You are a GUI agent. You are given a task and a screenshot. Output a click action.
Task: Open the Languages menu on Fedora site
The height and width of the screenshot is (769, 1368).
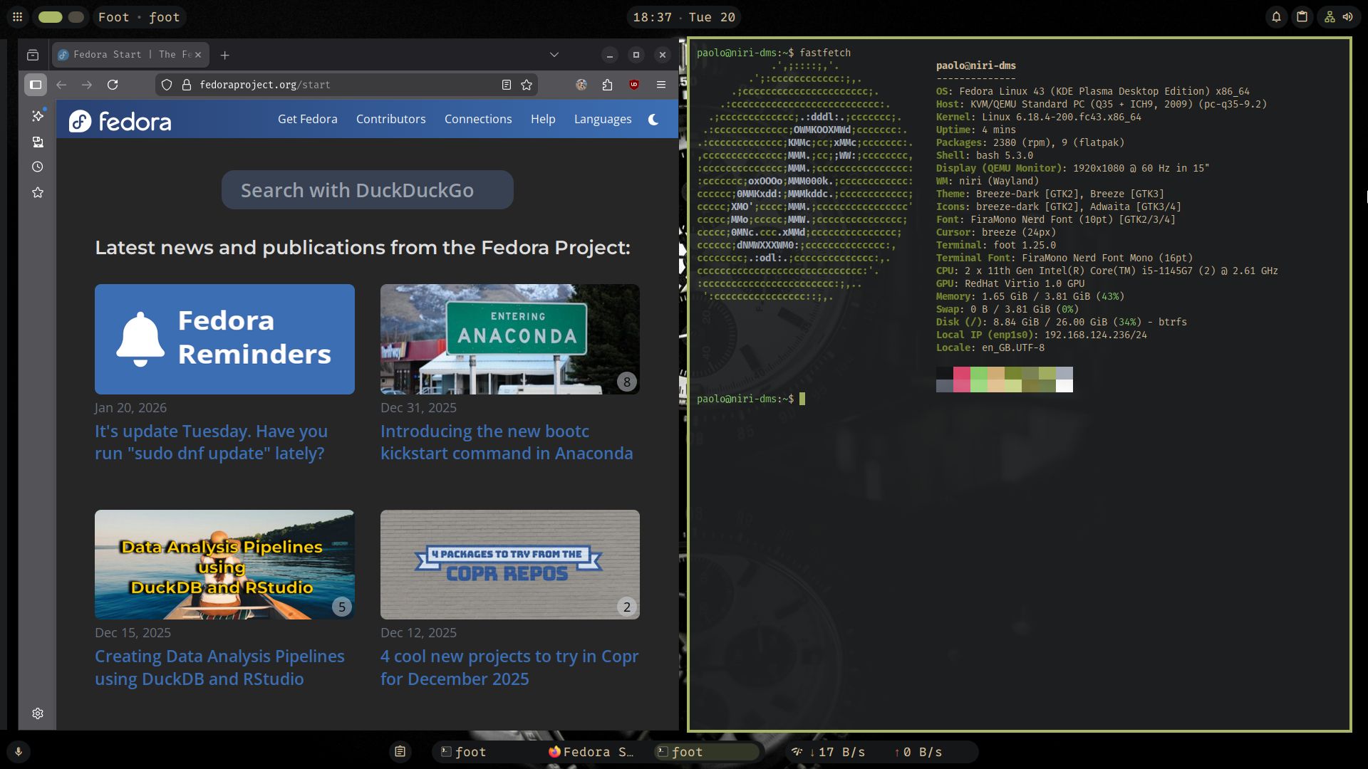pos(603,120)
